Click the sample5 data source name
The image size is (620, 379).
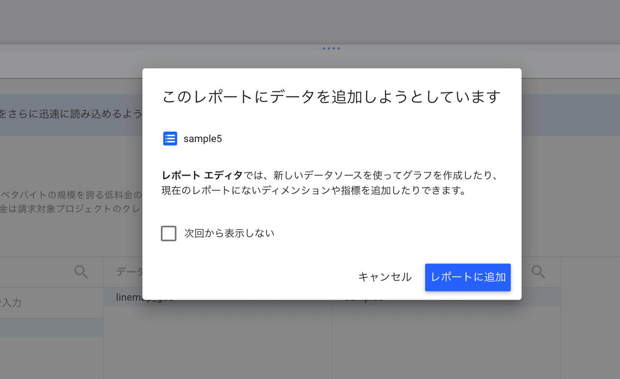tap(203, 138)
